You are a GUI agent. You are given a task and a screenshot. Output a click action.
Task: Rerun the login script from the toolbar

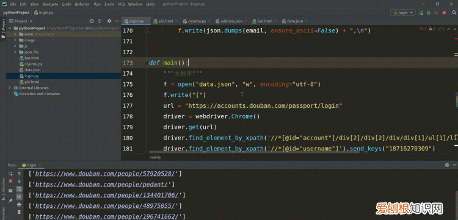click(x=421, y=13)
